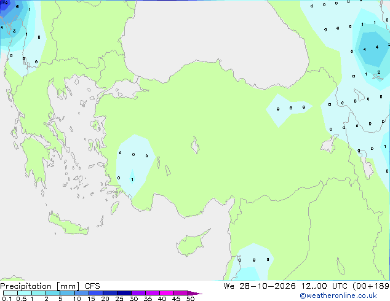Click the purple swatch between 30 and 35
This screenshot has height=301, width=390.
coord(138,293)
